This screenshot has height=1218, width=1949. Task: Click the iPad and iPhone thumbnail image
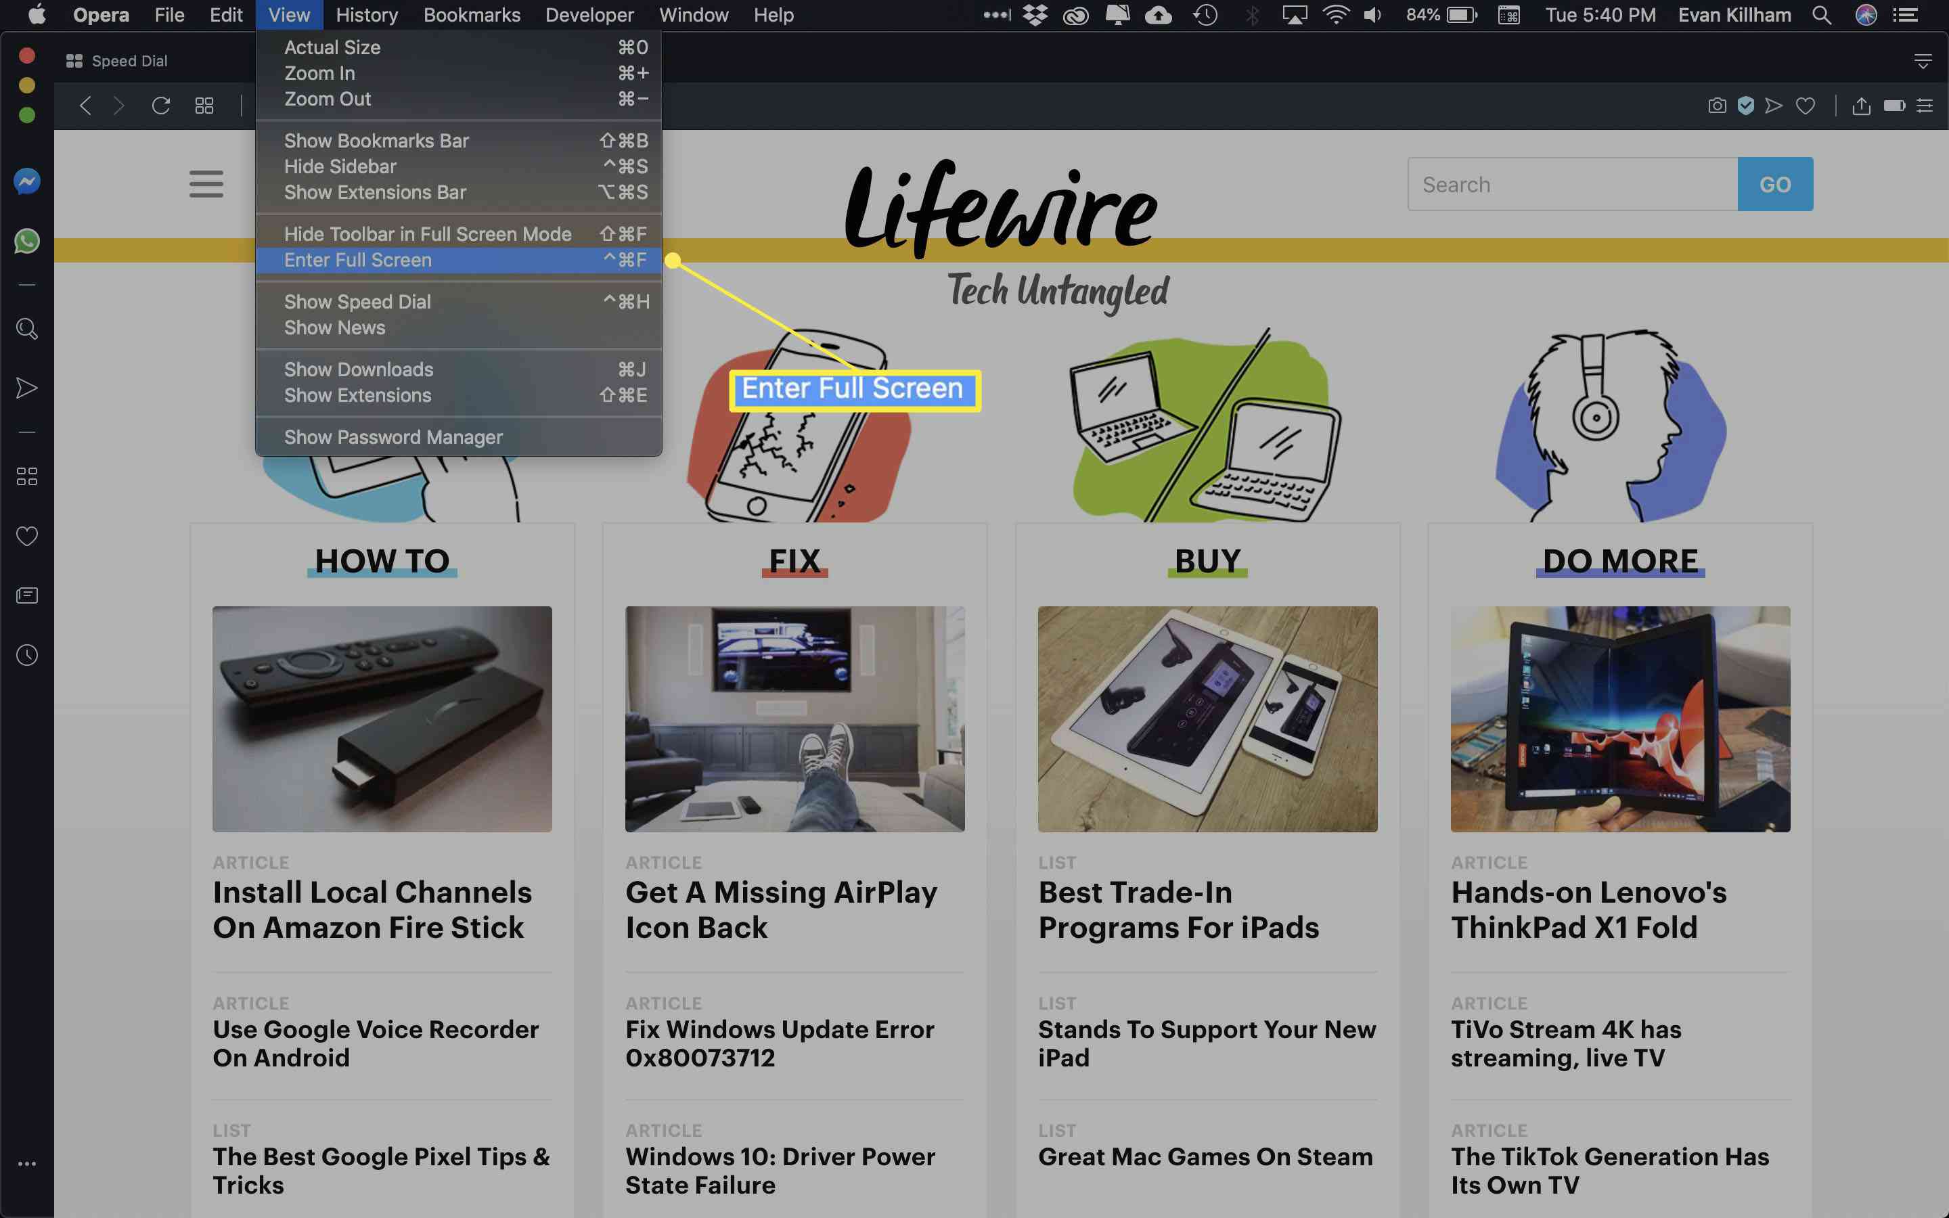pos(1207,719)
